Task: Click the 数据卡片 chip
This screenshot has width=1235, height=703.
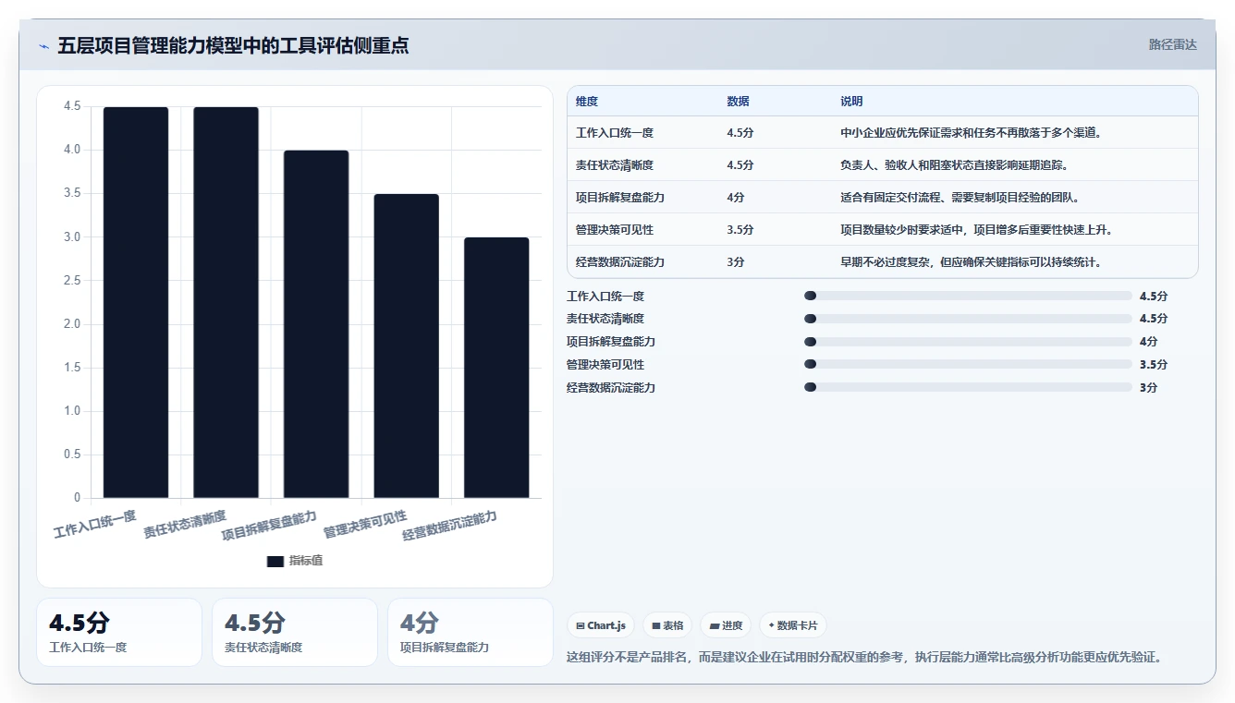Action: [792, 625]
